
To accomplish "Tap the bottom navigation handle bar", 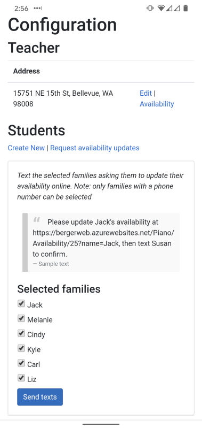I will 101,424.
